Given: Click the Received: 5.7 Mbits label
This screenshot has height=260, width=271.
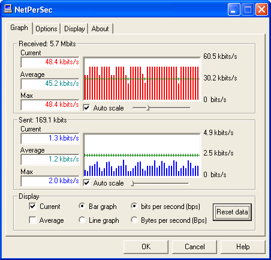Looking at the screenshot, I should tap(47, 44).
